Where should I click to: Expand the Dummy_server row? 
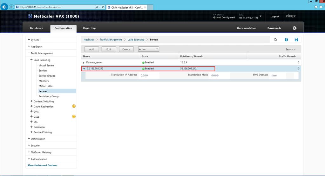84,62
